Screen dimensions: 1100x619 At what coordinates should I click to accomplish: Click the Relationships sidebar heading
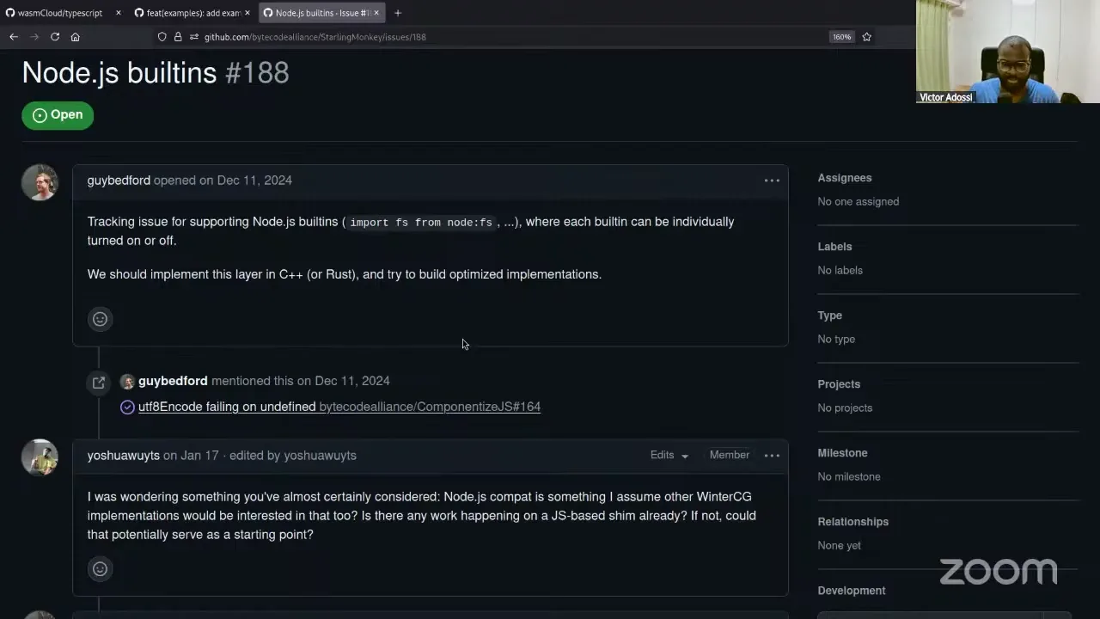click(x=853, y=522)
